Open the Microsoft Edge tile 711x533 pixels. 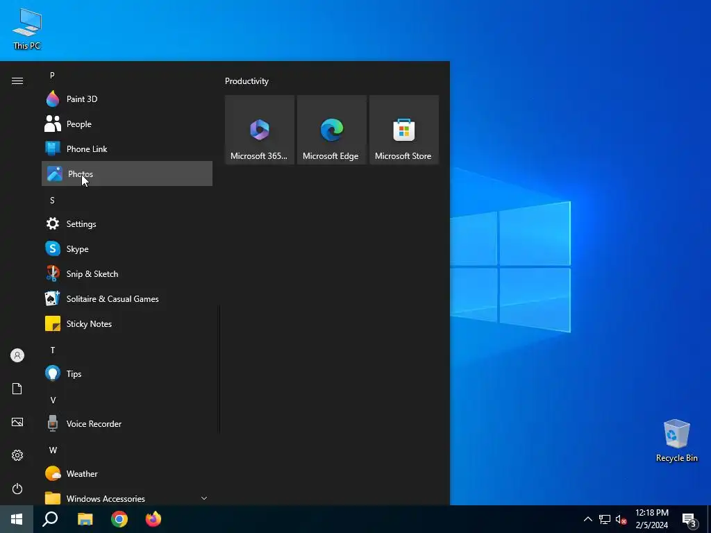331,130
